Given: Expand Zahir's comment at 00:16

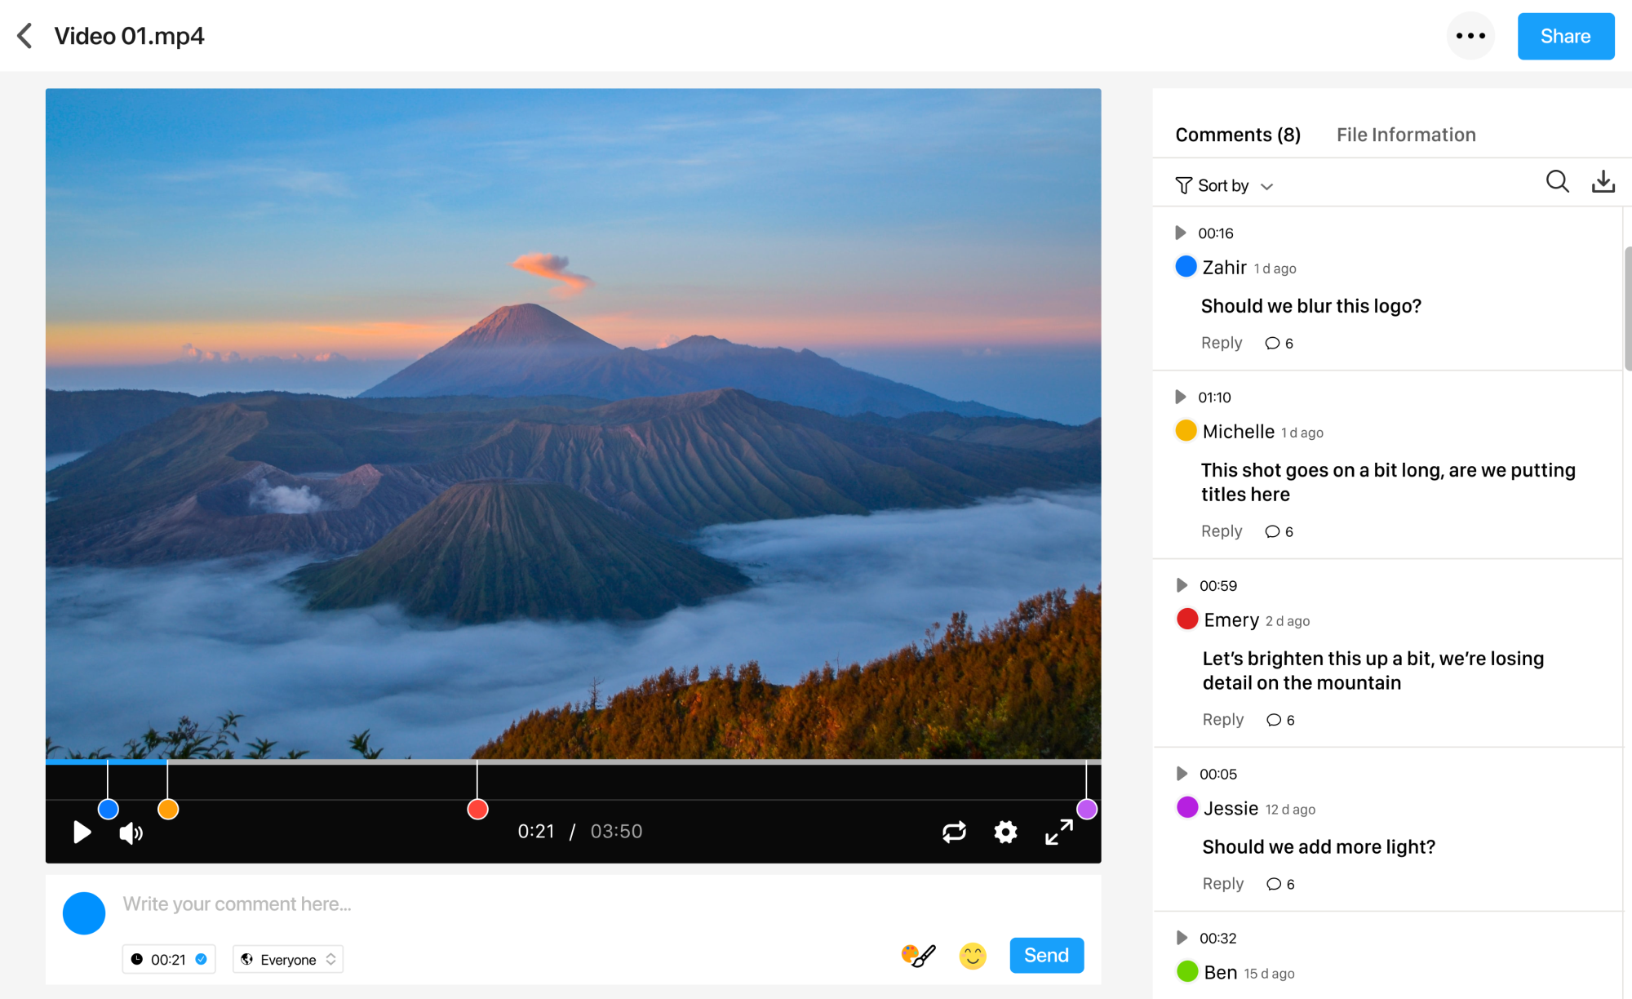Looking at the screenshot, I should 1180,233.
